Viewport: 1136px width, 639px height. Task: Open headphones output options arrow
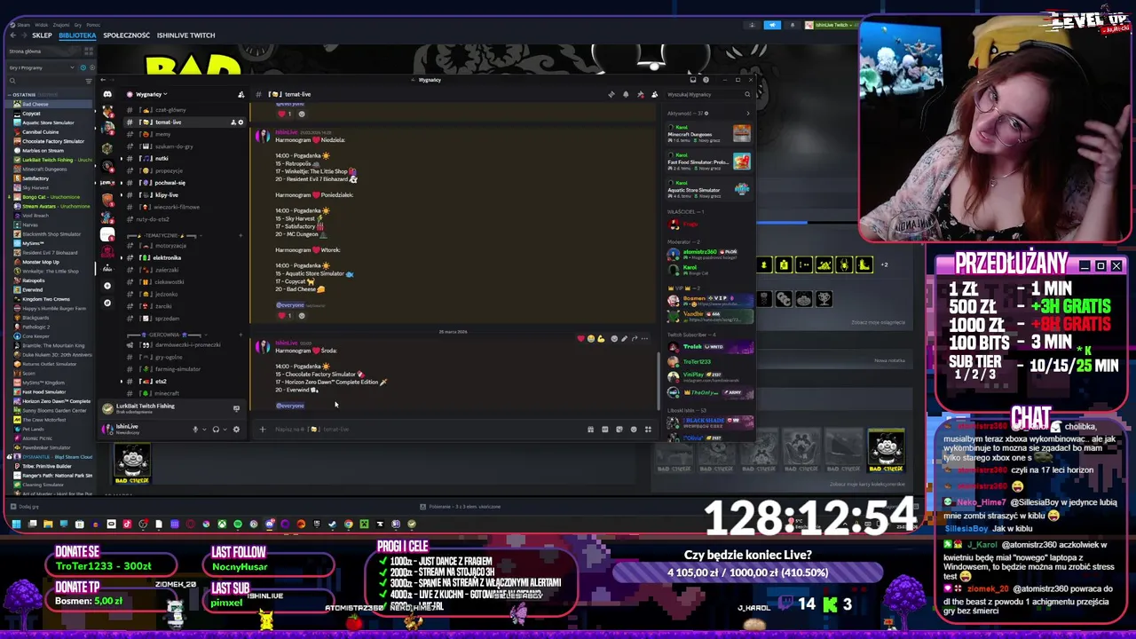point(225,430)
